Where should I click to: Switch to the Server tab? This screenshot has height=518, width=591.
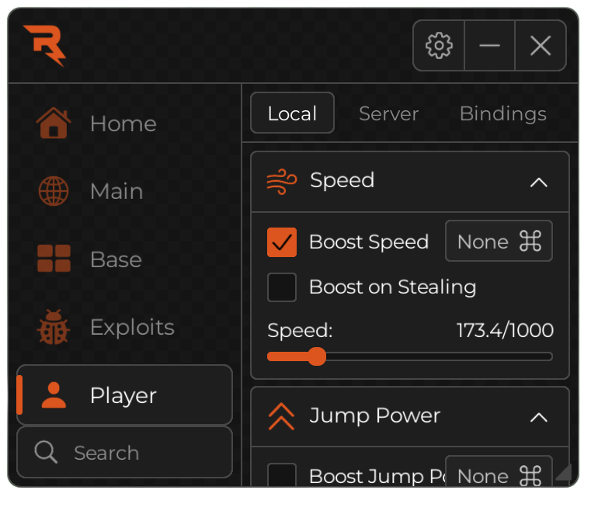point(388,114)
